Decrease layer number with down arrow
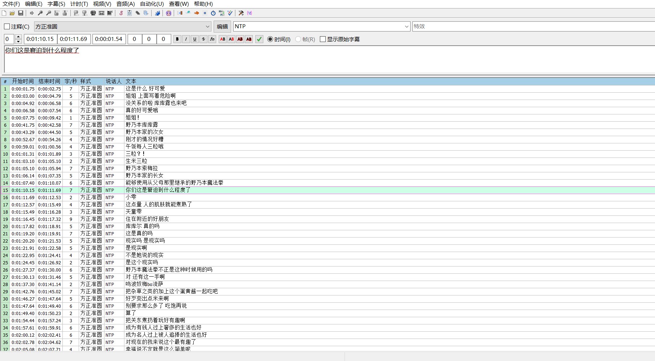Image resolution: width=655 pixels, height=361 pixels. point(18,41)
